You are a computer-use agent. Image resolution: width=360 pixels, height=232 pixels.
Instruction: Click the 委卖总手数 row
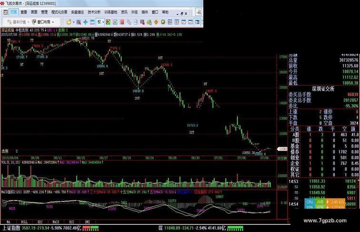pyautogui.click(x=323, y=100)
